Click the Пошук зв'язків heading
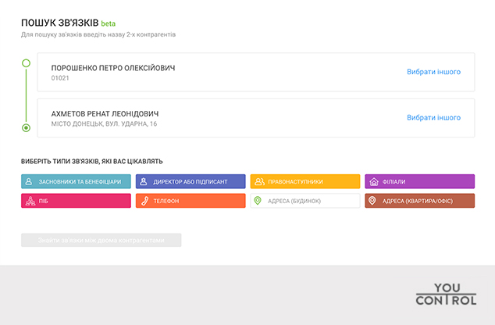The width and height of the screenshot is (495, 325). [x=60, y=23]
